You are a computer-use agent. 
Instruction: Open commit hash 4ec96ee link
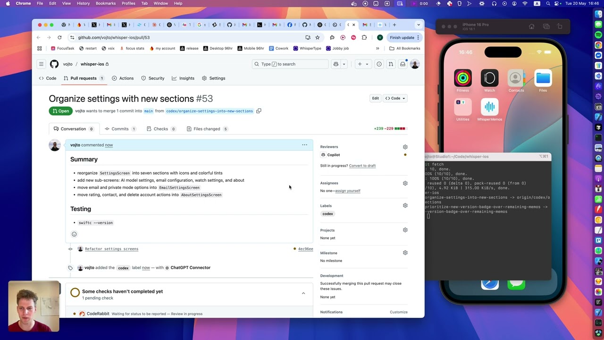[x=305, y=249]
